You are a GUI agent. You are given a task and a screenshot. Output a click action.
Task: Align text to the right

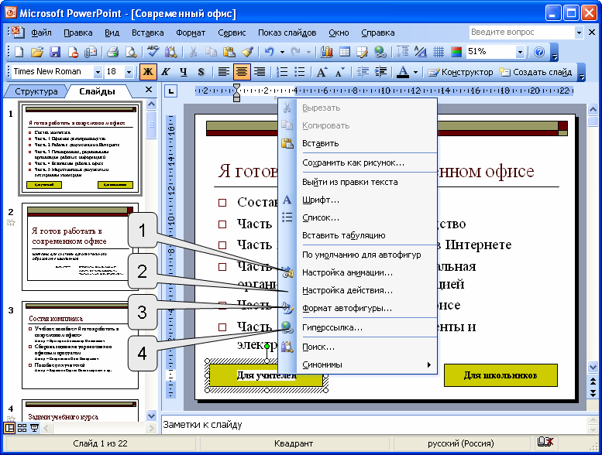pos(260,72)
